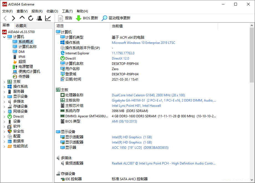
Task: Click the 安全性 shield icon in tree
Action: 10,131
